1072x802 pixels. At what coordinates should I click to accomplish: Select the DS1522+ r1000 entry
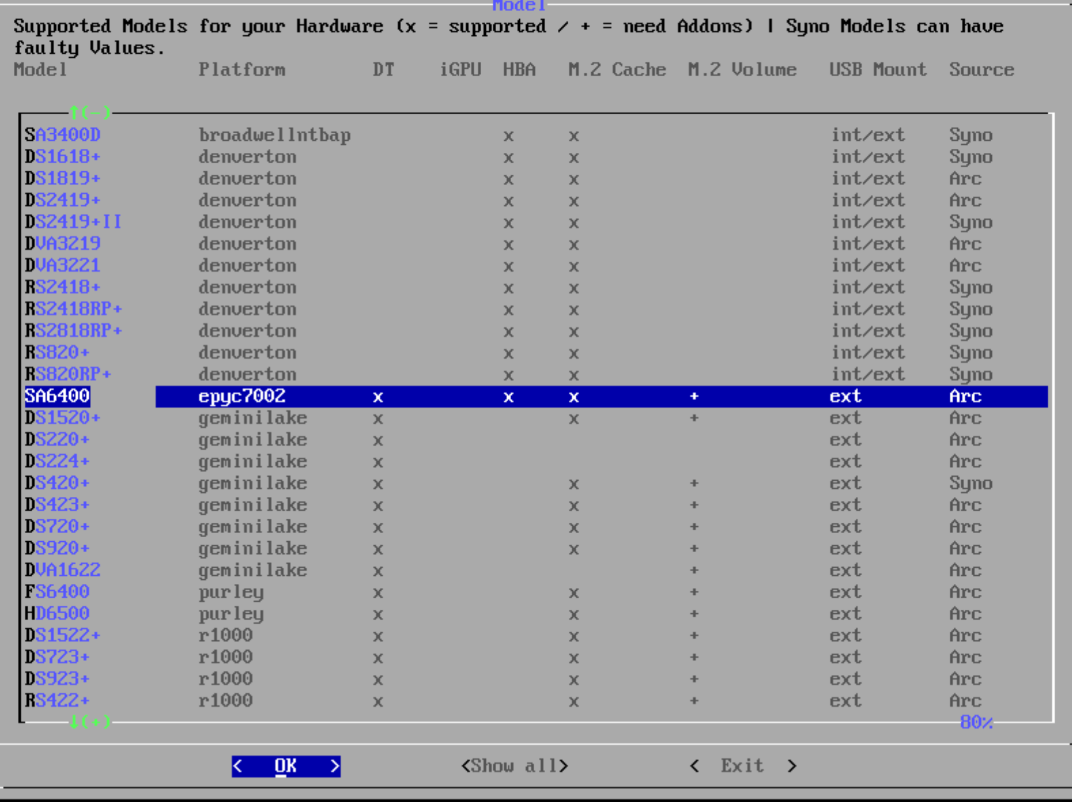(62, 635)
